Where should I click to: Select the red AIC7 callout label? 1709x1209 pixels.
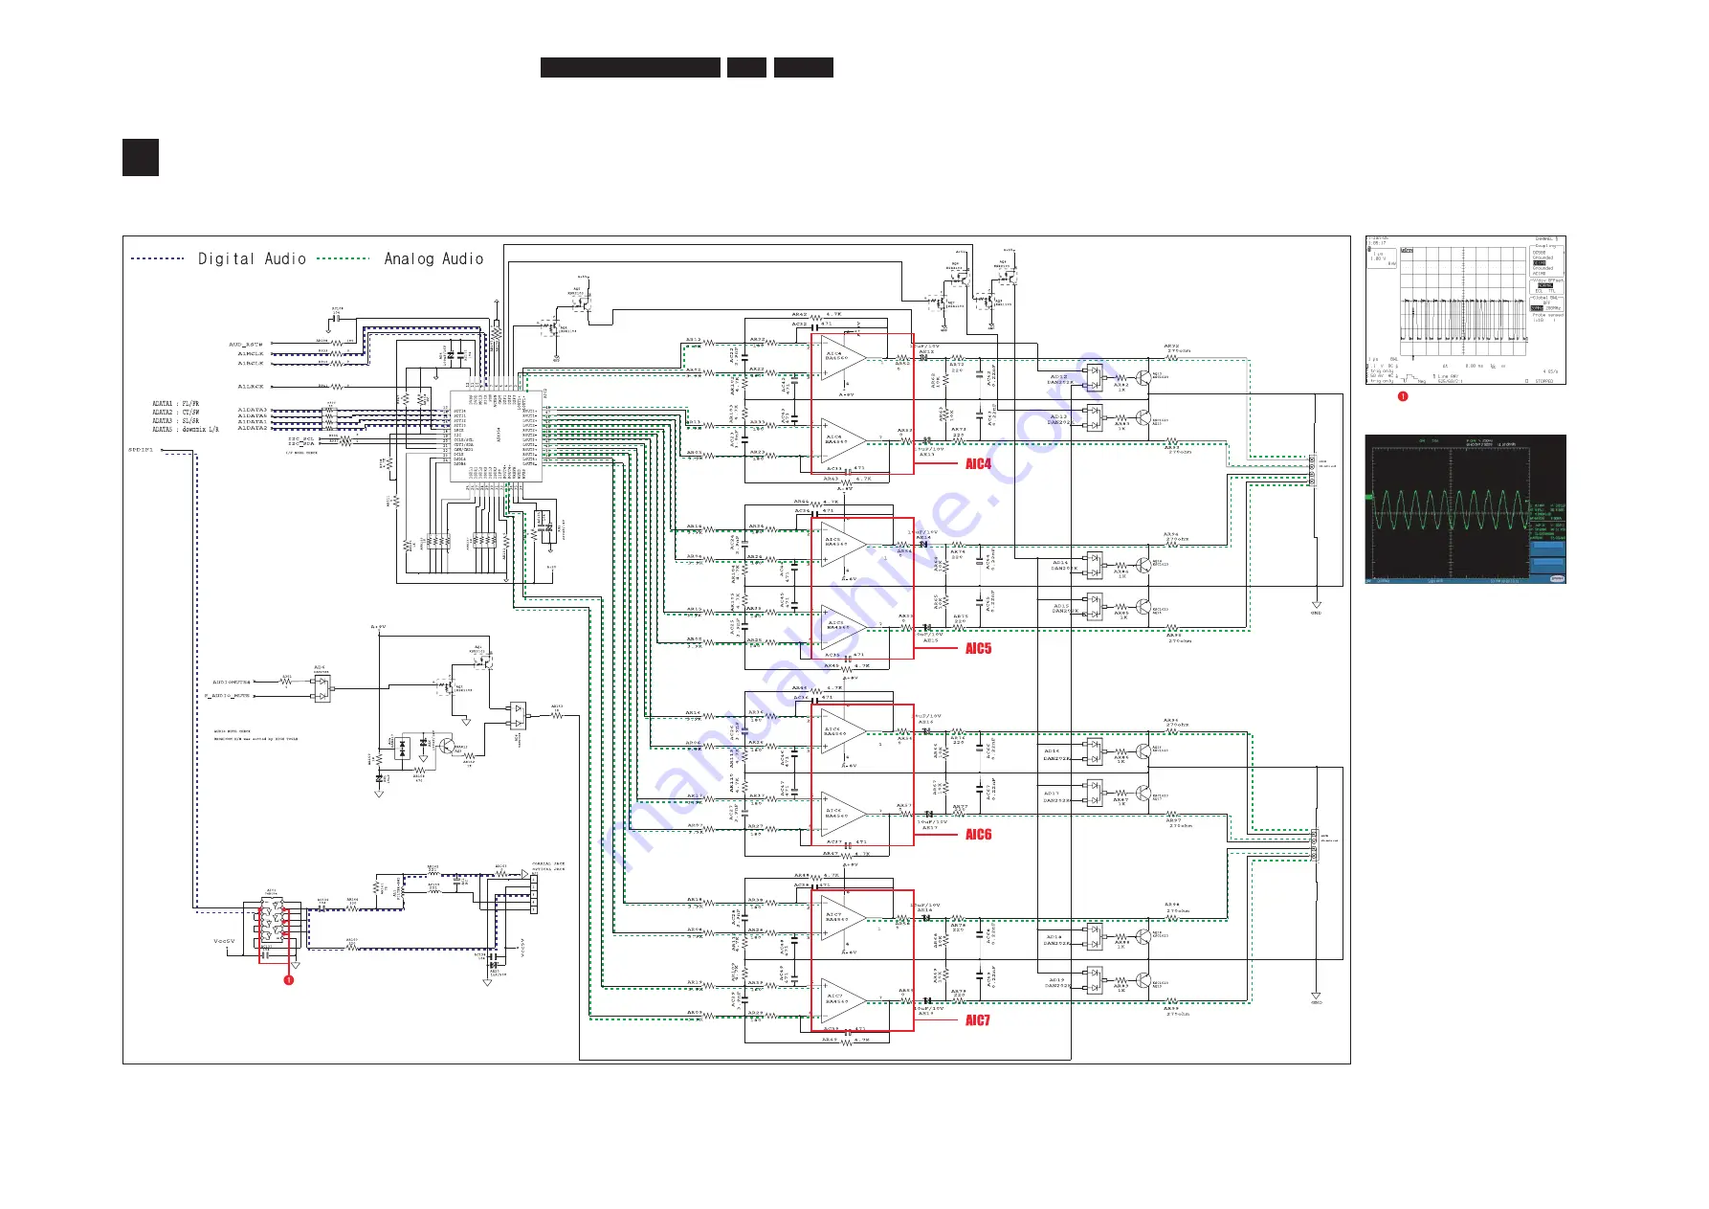[x=978, y=1020]
